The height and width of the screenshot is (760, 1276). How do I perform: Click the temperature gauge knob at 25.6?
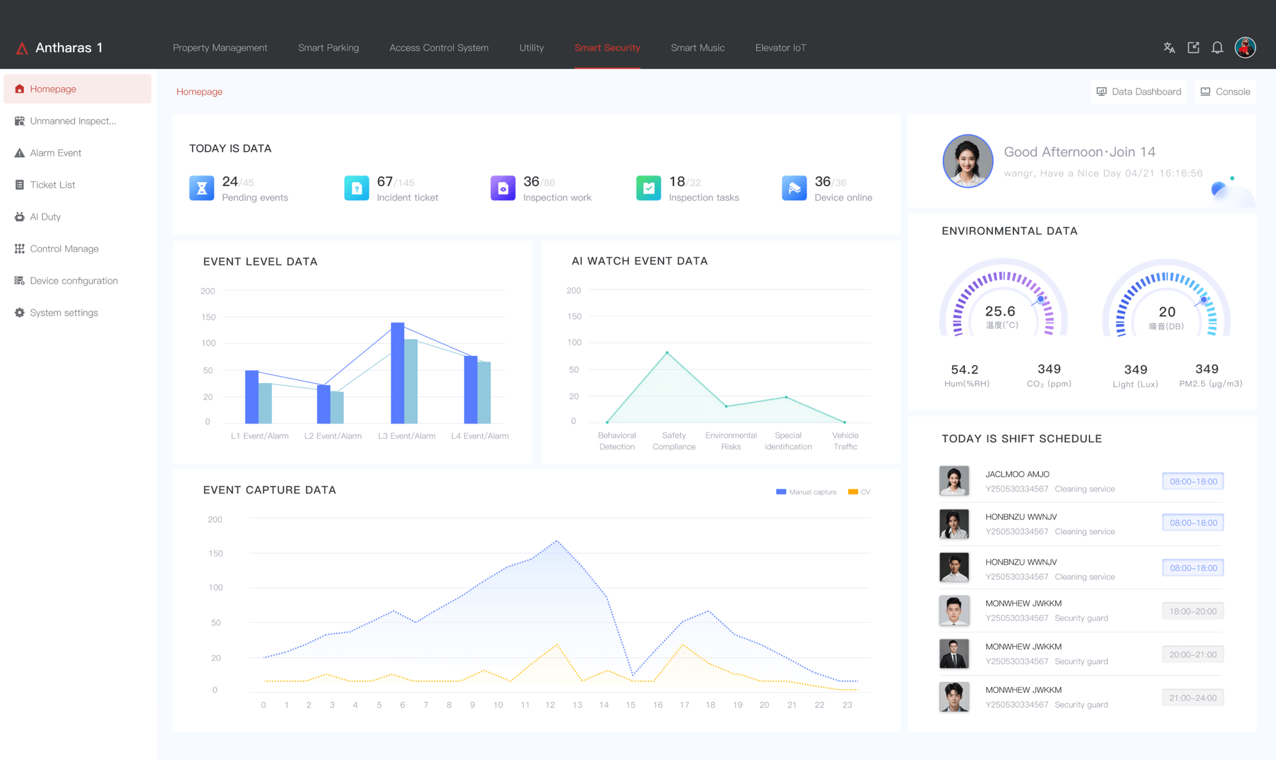[1041, 299]
